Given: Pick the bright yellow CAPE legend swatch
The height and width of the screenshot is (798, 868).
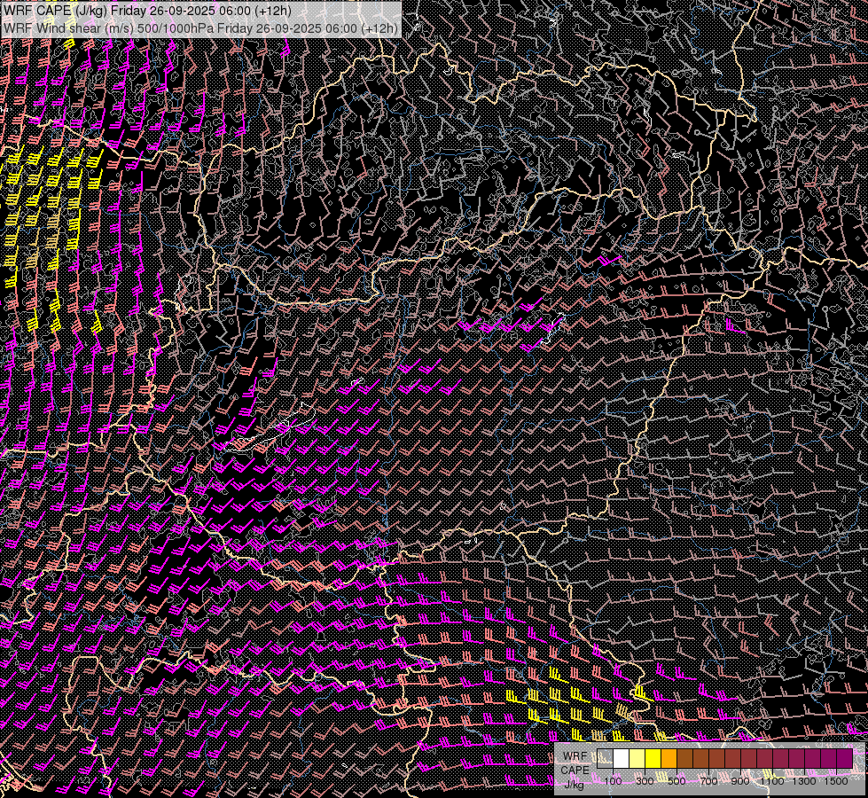Looking at the screenshot, I should (653, 758).
